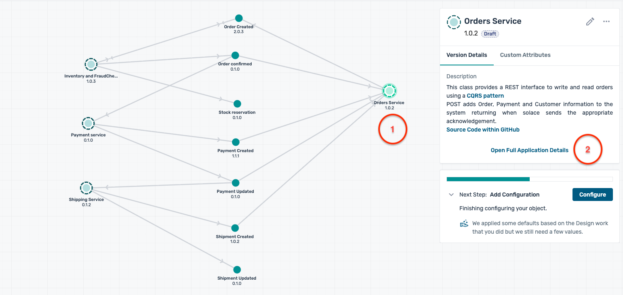This screenshot has height=295, width=623.
Task: Click the Order Created event node
Action: (239, 18)
